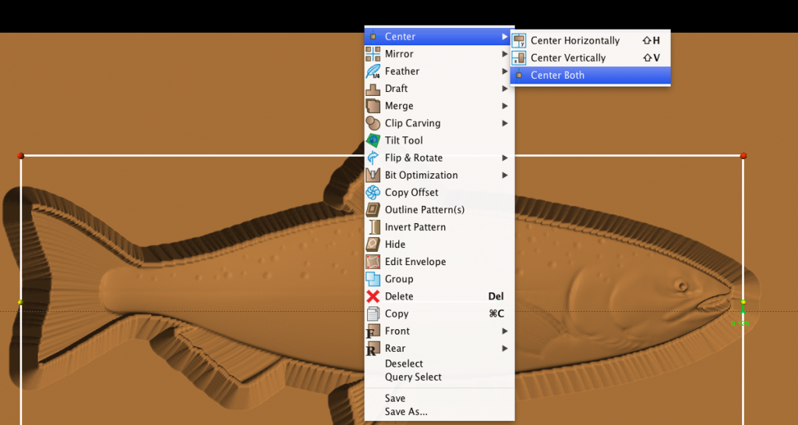Expand the Clip Carving submenu arrow
This screenshot has width=798, height=425.
(504, 123)
